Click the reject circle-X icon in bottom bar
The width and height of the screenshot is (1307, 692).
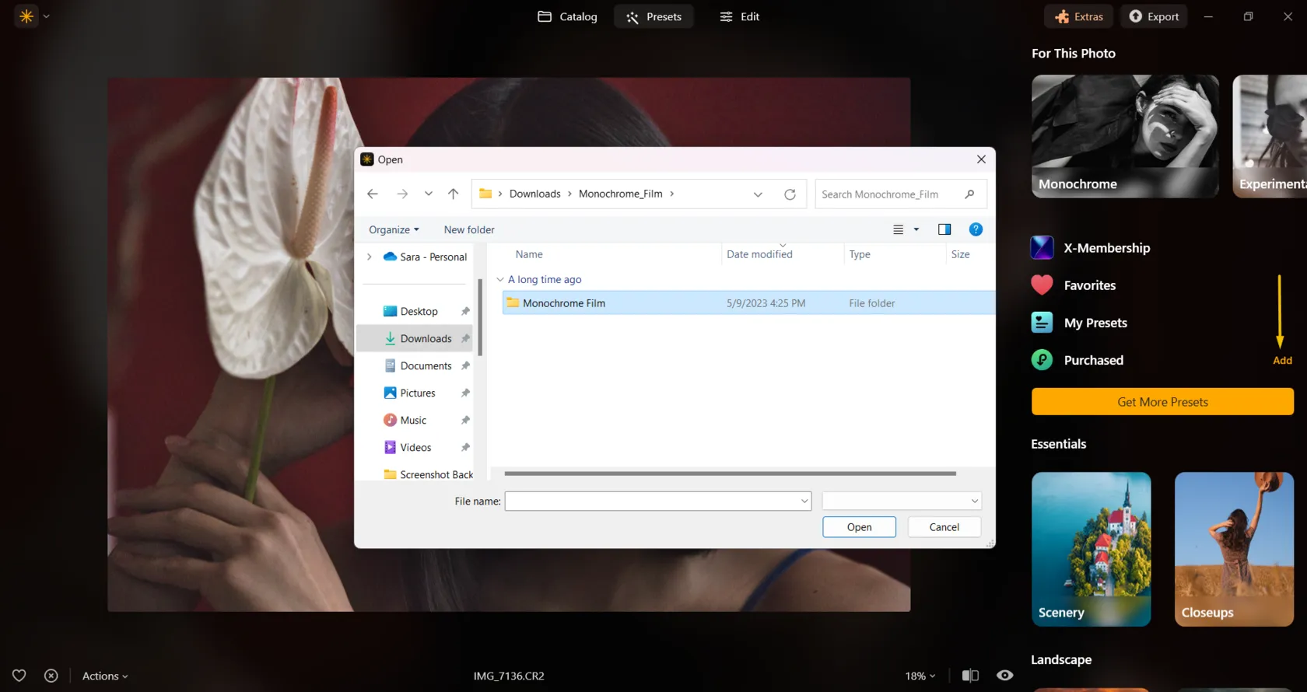pyautogui.click(x=51, y=676)
